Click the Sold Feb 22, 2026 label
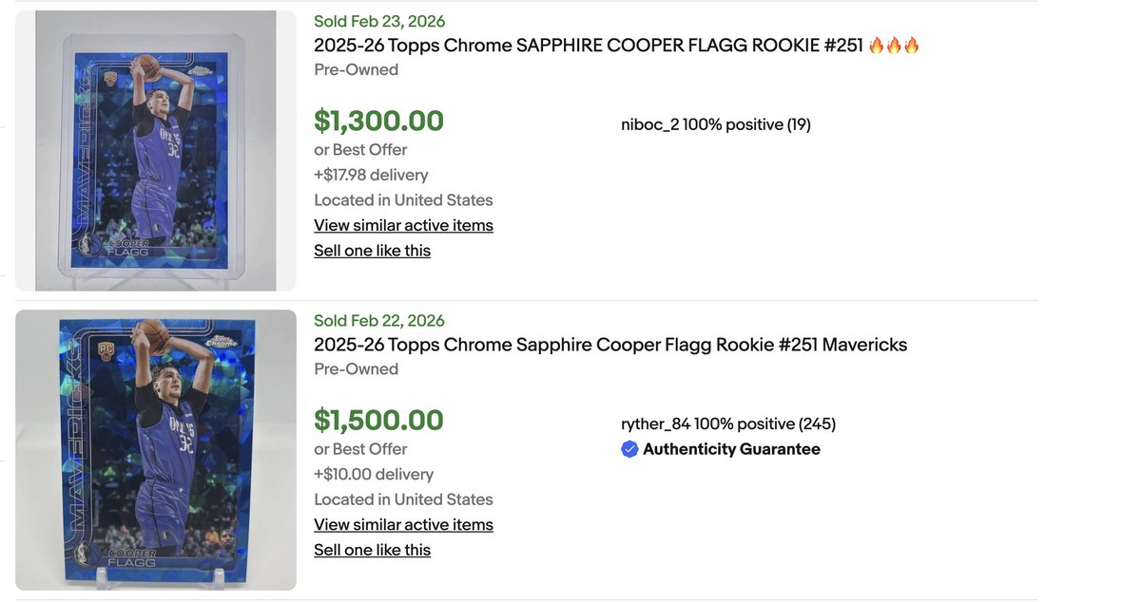Viewport: 1141px width, 602px height. click(x=378, y=321)
